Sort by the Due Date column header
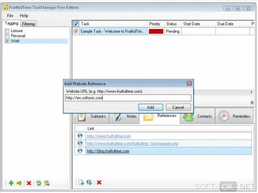The height and width of the screenshot is (193, 258). [x=232, y=24]
